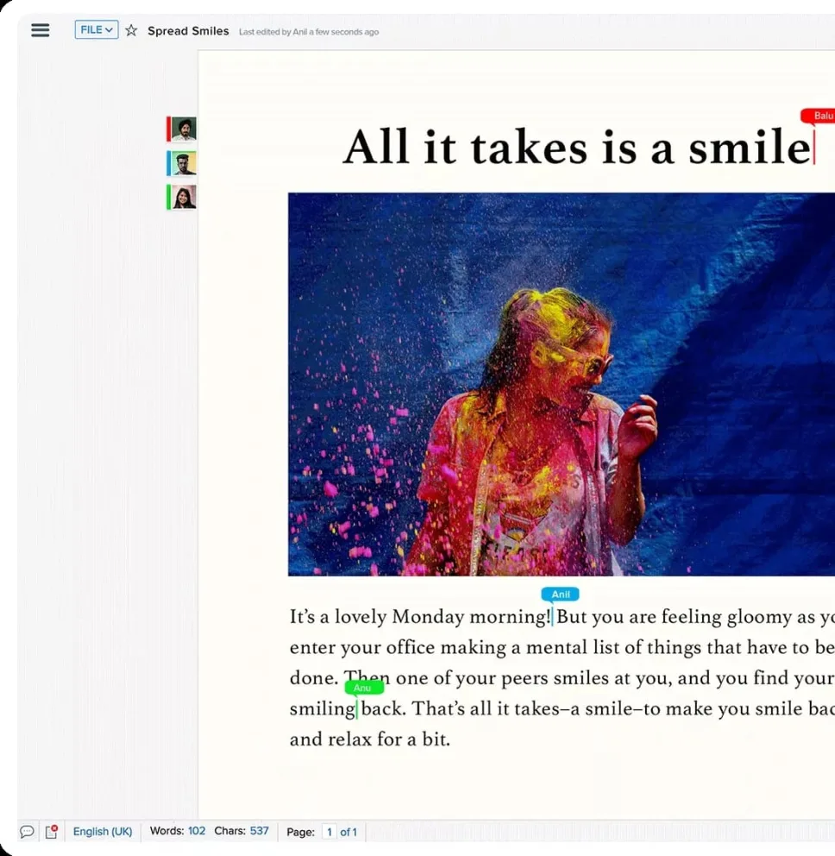Expand the FILE dropdown
Image resolution: width=835 pixels, height=856 pixels.
(96, 29)
